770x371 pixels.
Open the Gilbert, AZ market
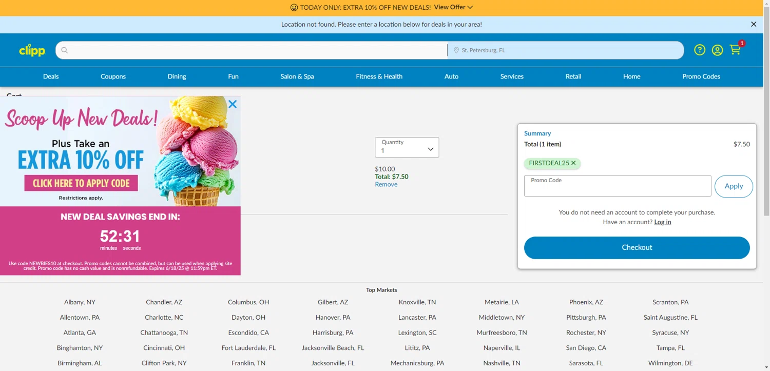[x=333, y=302]
